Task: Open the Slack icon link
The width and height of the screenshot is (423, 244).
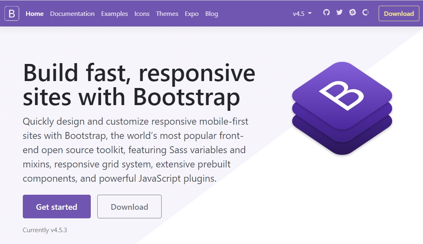Action: coord(352,12)
